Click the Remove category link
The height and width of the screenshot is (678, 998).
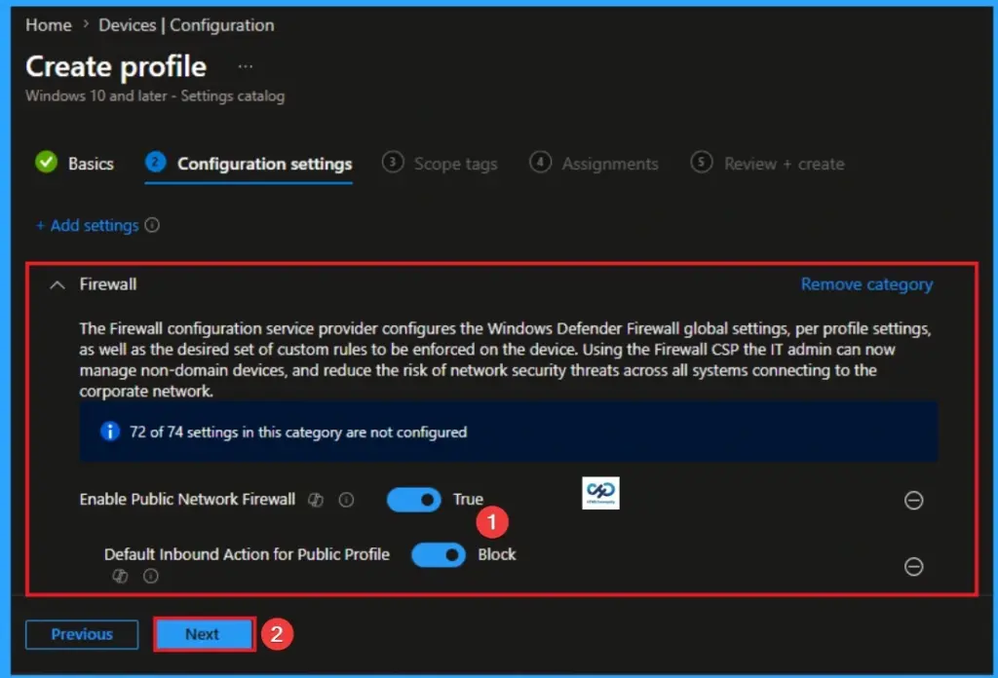tap(866, 284)
